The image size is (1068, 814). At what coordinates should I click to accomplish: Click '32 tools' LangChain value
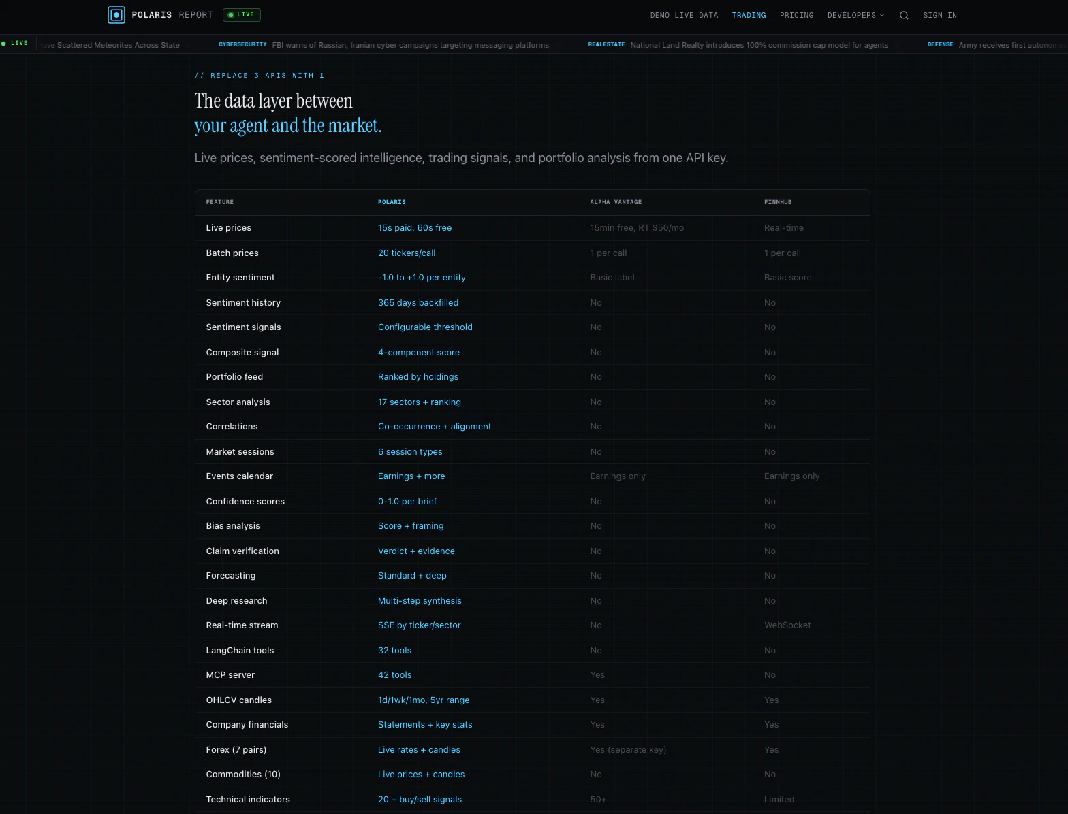click(394, 651)
